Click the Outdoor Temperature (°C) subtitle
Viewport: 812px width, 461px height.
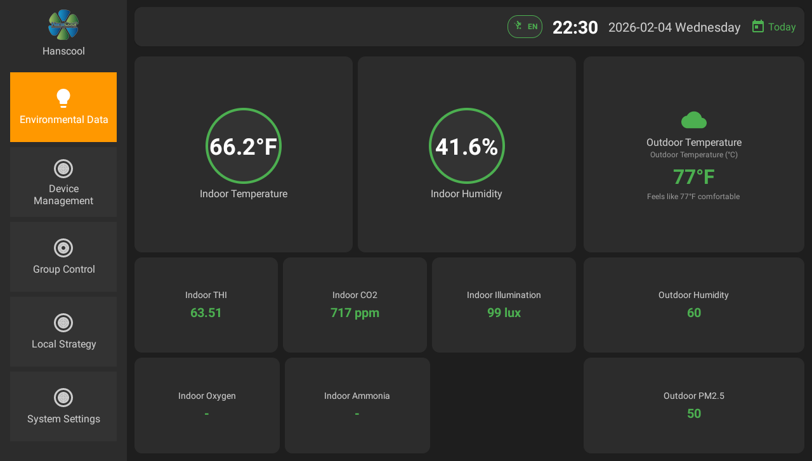click(694, 155)
